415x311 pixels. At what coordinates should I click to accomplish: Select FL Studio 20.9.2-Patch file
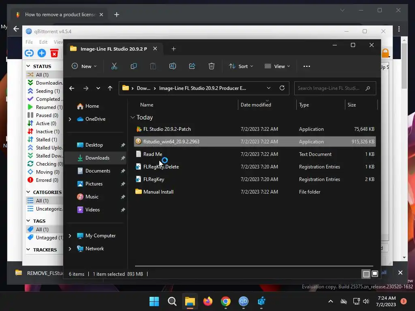(167, 129)
